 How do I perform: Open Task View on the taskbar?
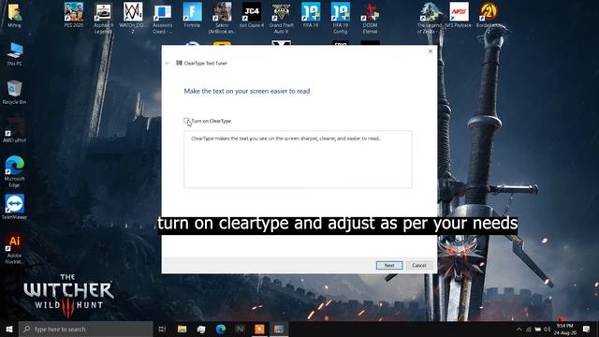[162, 329]
